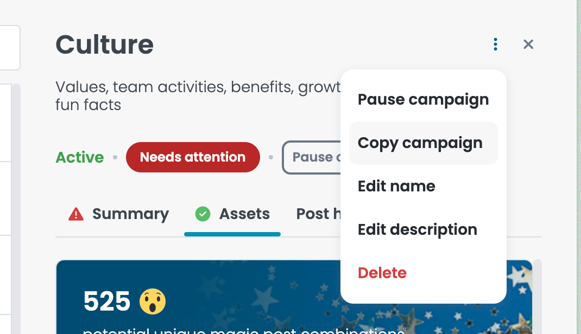Select Edit name in the dropdown
Screen dimensions: 581x334
(x=423, y=186)
